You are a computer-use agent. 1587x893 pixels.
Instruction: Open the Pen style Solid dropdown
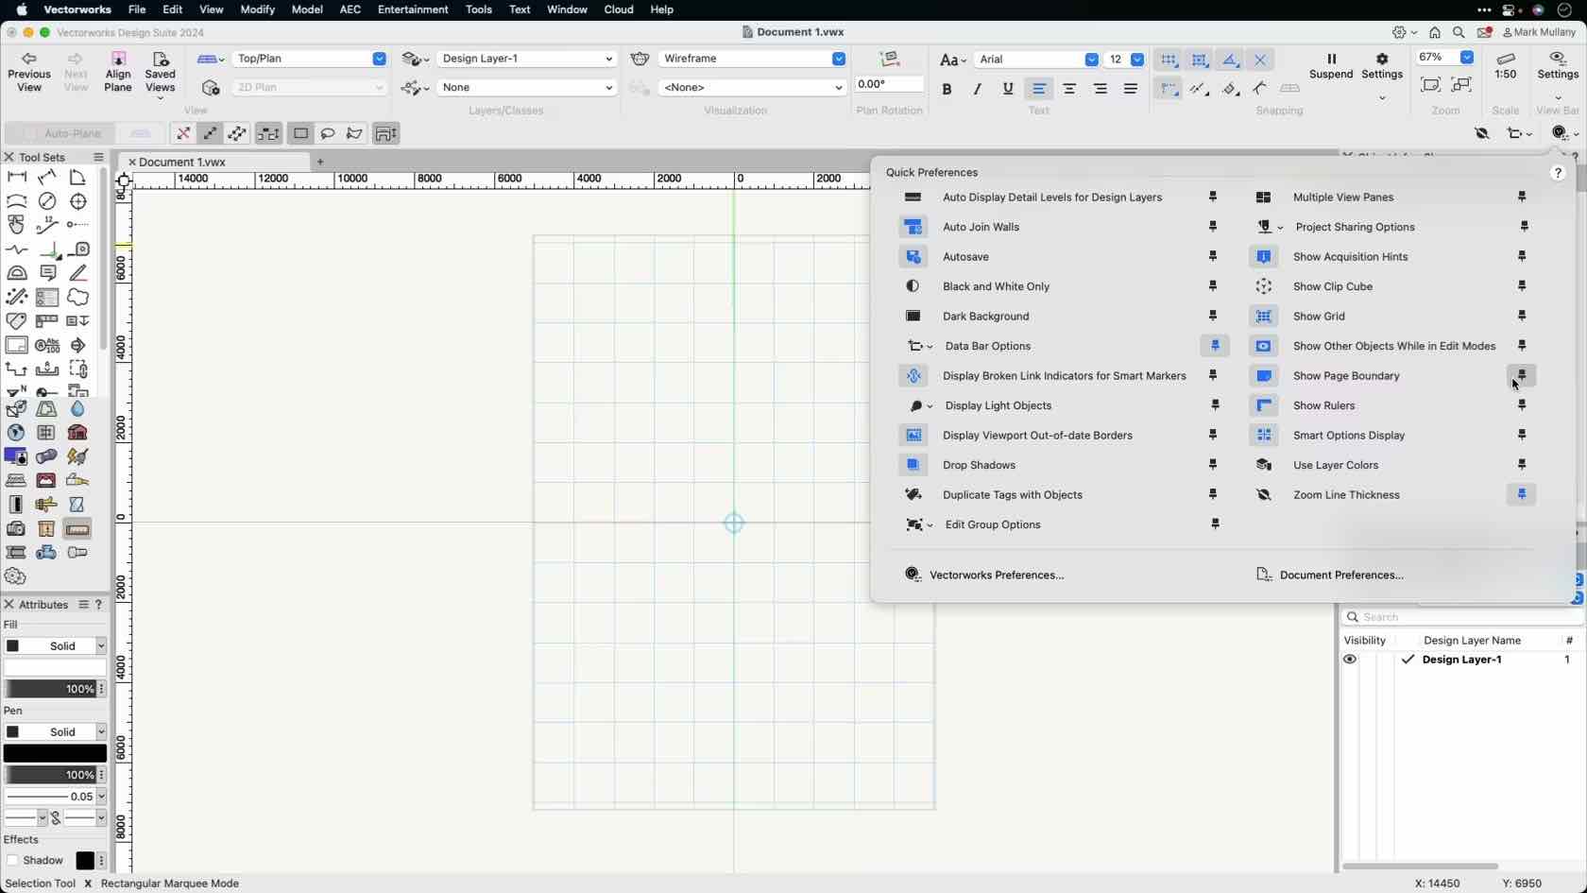[56, 732]
